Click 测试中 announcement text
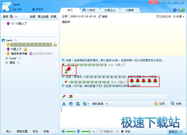This screenshot has width=187, height=135. (66, 22)
